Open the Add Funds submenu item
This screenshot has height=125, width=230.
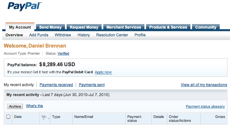point(39,35)
